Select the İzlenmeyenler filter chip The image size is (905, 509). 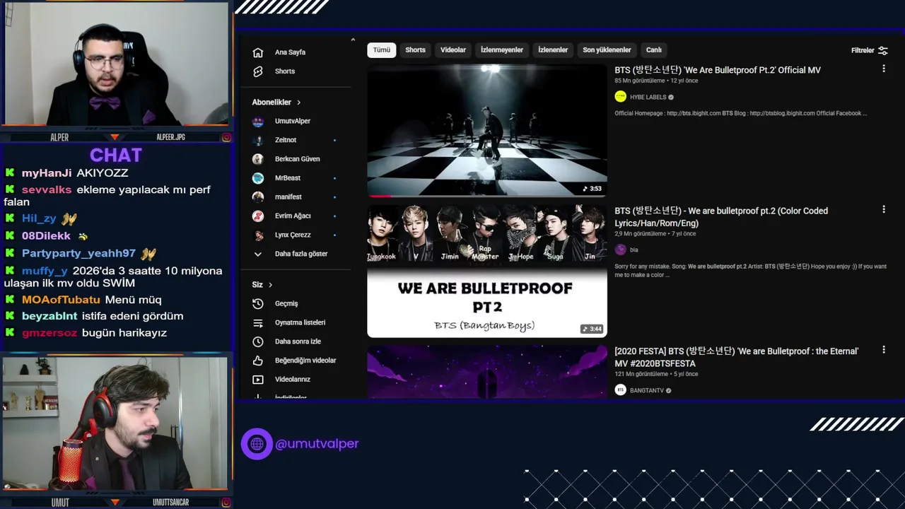click(x=502, y=50)
